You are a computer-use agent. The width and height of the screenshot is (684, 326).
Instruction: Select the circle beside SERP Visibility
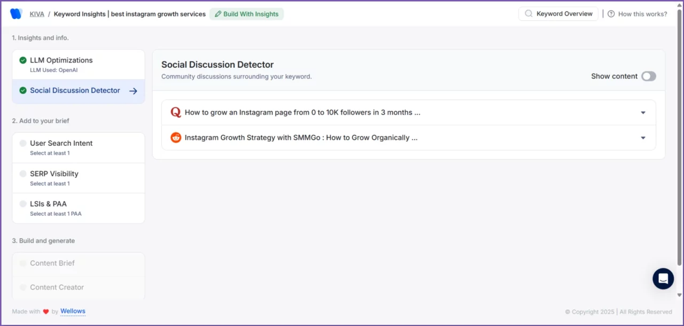pyautogui.click(x=22, y=174)
